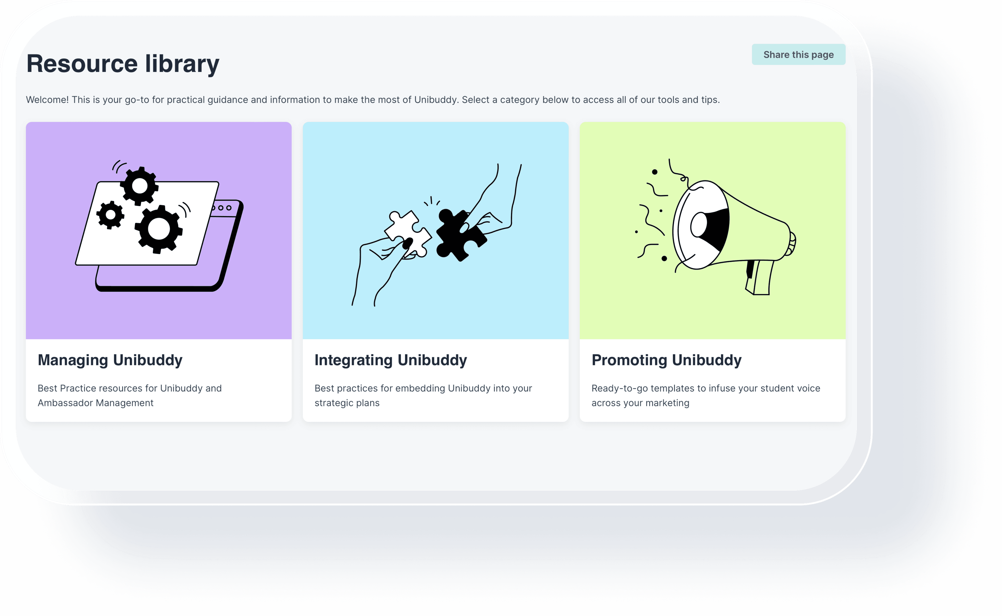Open the Integrating Unibuddy title link
Image resolution: width=1002 pixels, height=616 pixels.
(x=390, y=360)
